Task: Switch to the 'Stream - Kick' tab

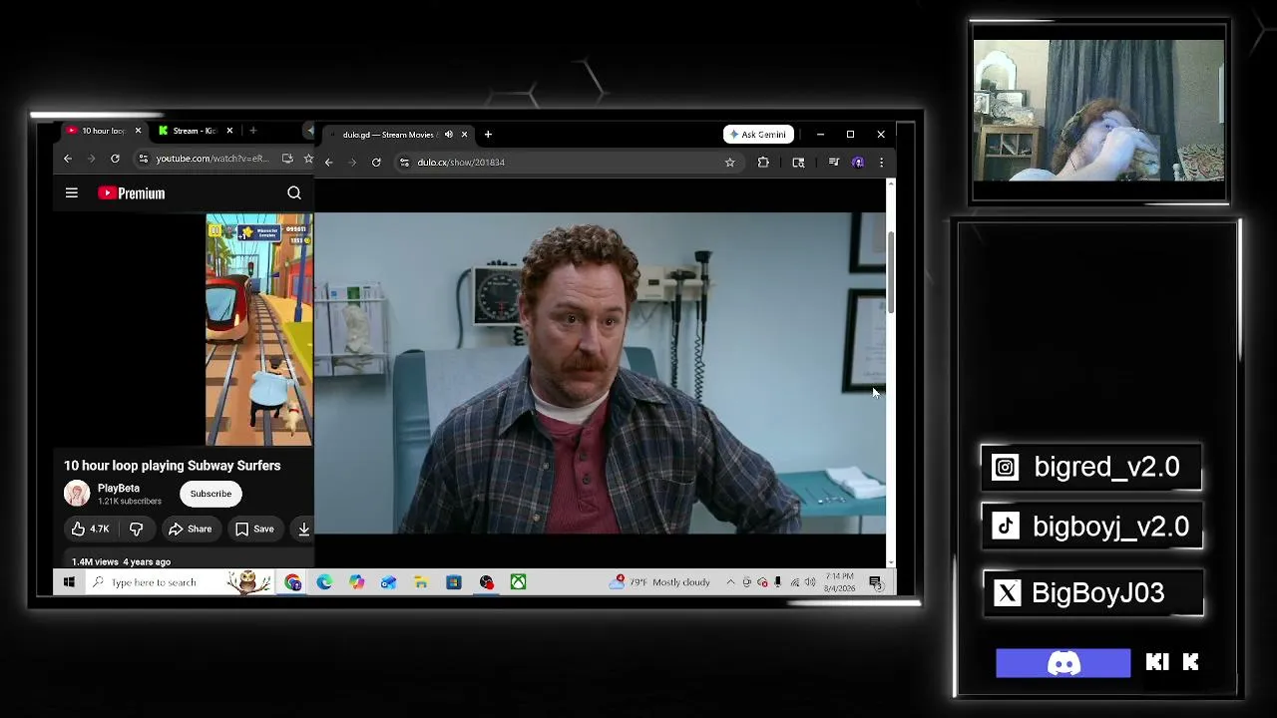Action: point(193,131)
